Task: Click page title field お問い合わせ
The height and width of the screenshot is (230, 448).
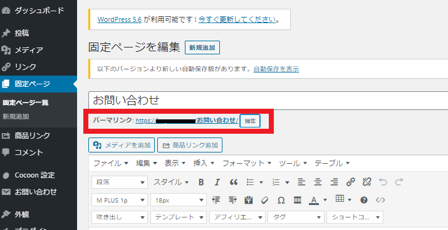Action: 268,101
